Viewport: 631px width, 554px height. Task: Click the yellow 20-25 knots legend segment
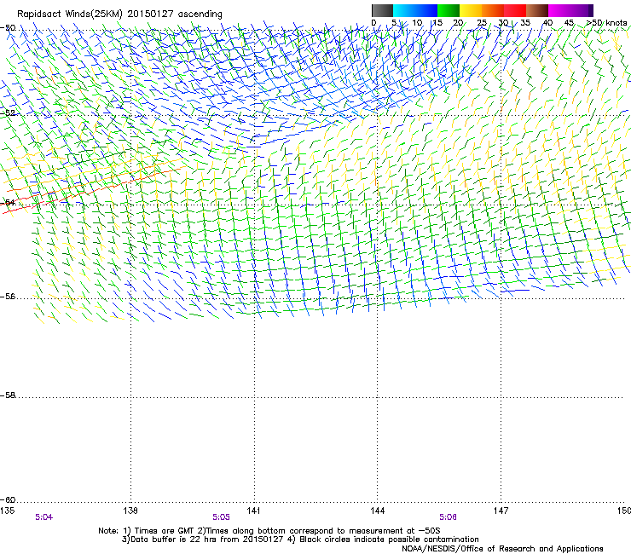(x=471, y=10)
